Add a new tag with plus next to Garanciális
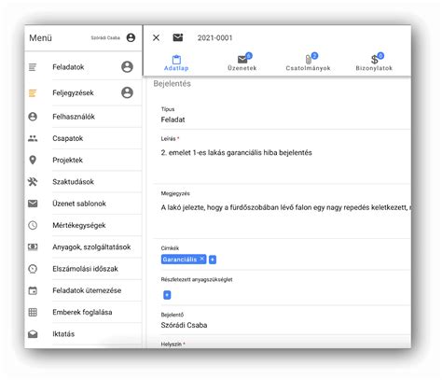 213,260
